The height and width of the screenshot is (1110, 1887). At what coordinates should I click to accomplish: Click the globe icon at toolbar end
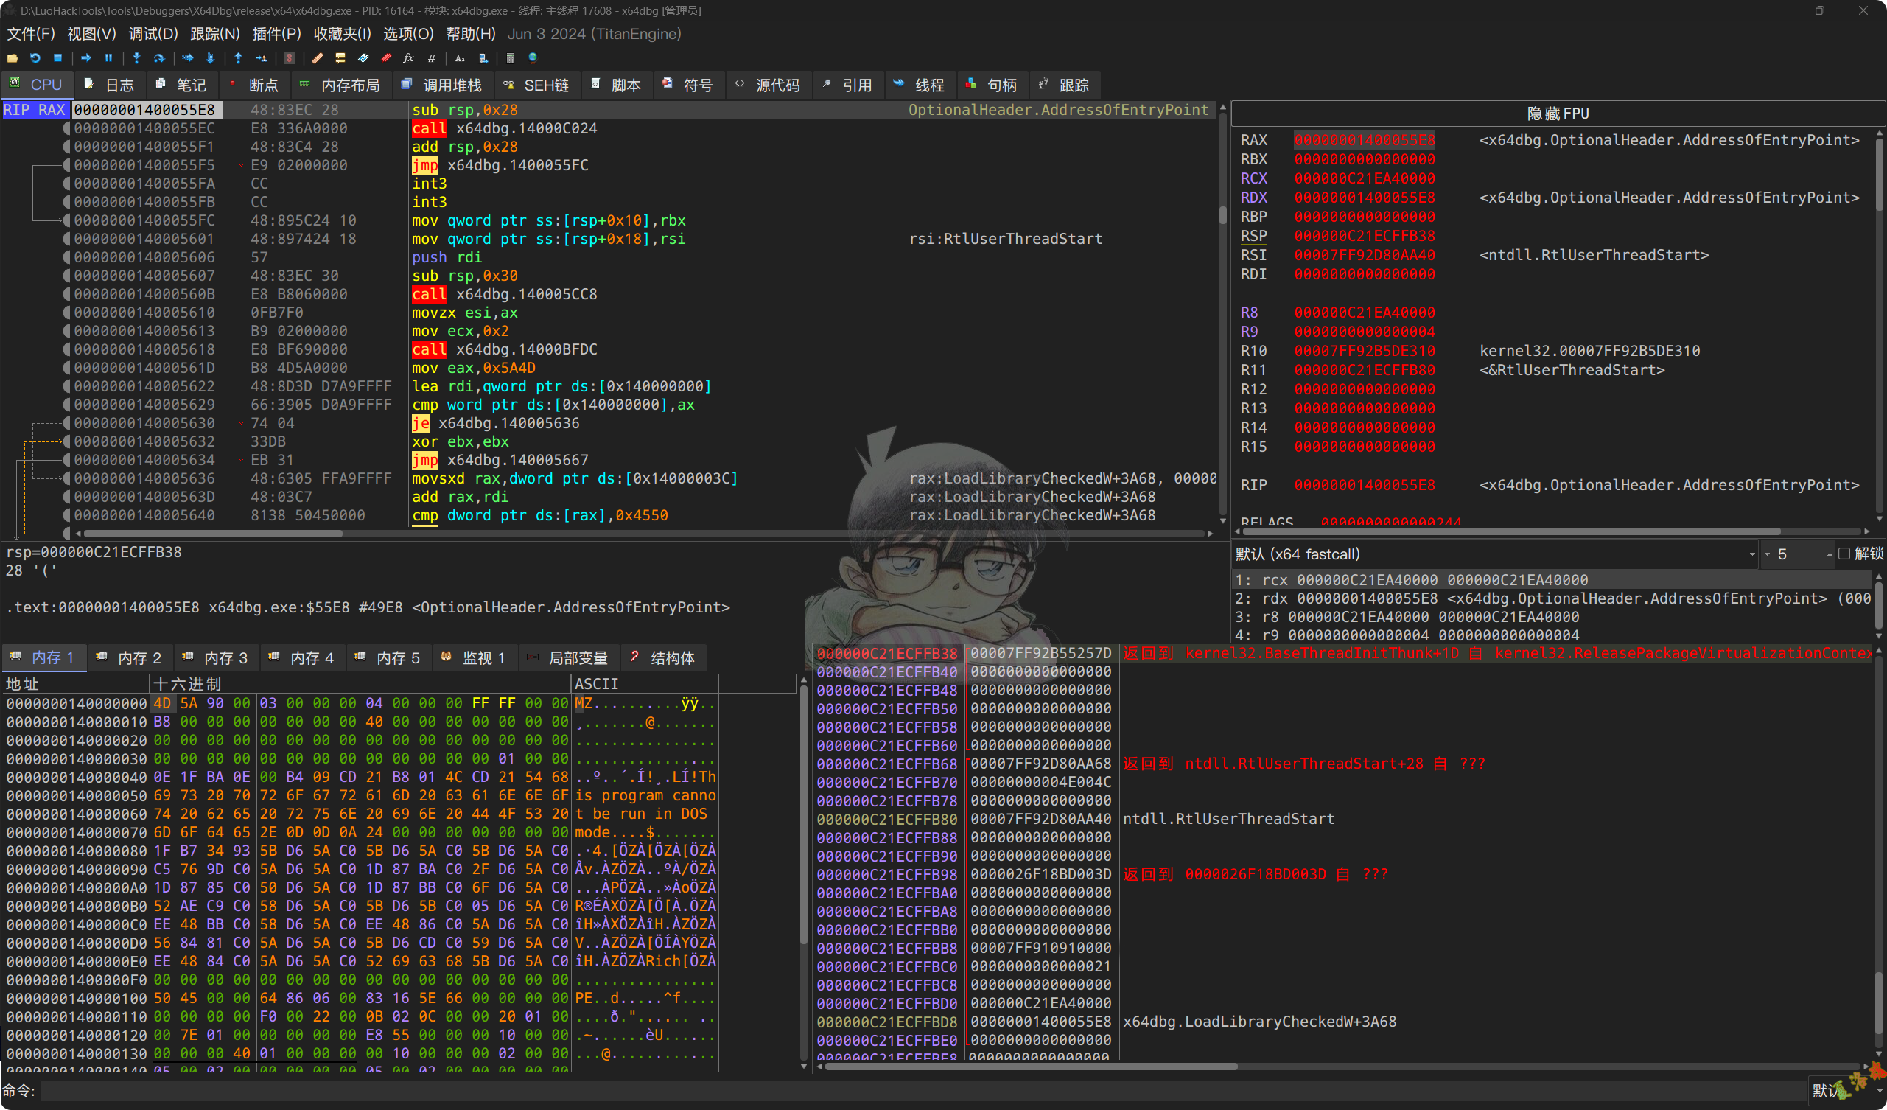pos(533,58)
